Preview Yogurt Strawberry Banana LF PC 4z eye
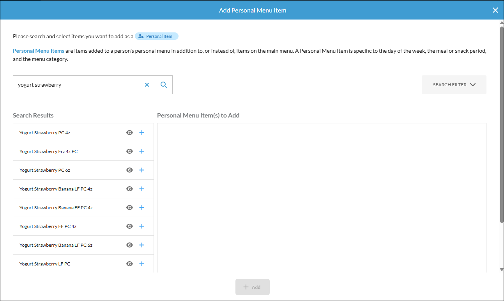The image size is (504, 301). click(130, 189)
